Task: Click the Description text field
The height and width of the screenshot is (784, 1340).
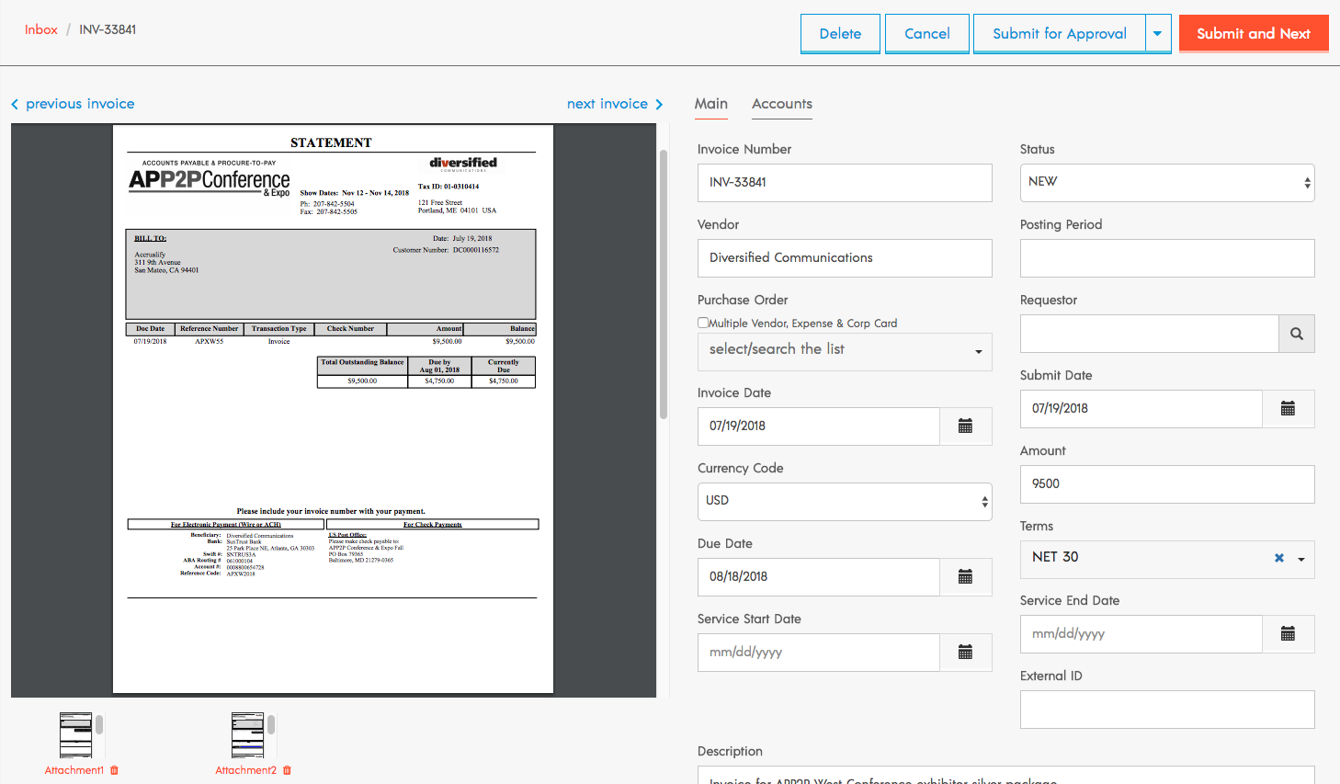Action: point(1006,776)
